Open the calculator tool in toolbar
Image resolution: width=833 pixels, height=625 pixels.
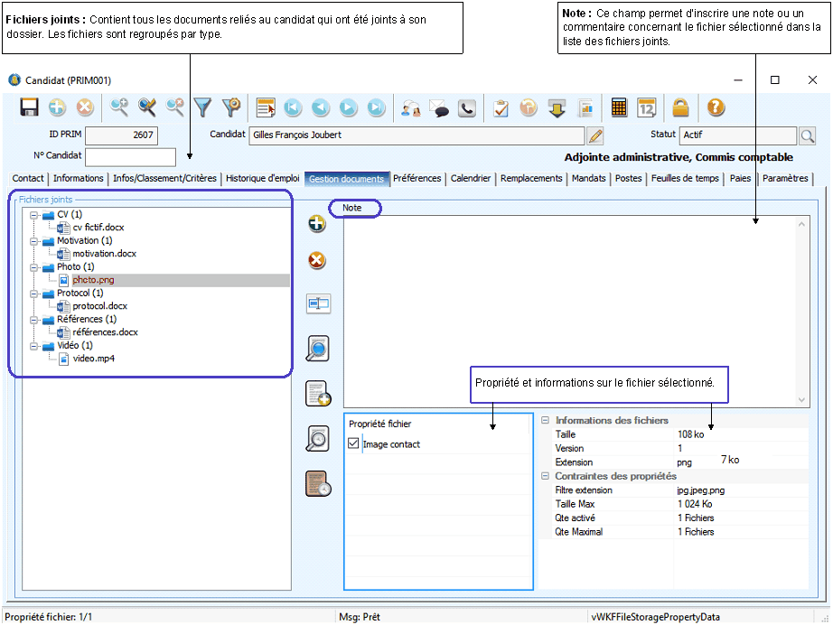pyautogui.click(x=619, y=108)
